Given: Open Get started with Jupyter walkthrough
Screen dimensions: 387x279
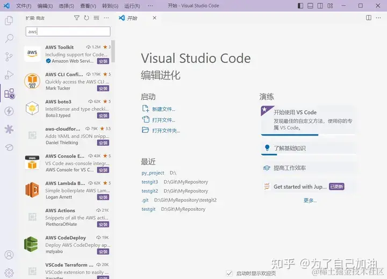Looking at the screenshot, I should click(x=308, y=187).
